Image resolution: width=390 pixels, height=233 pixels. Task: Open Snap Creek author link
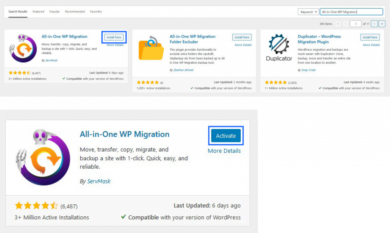[308, 70]
